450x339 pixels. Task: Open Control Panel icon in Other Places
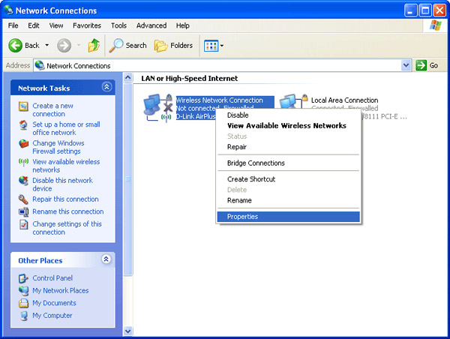tap(24, 278)
